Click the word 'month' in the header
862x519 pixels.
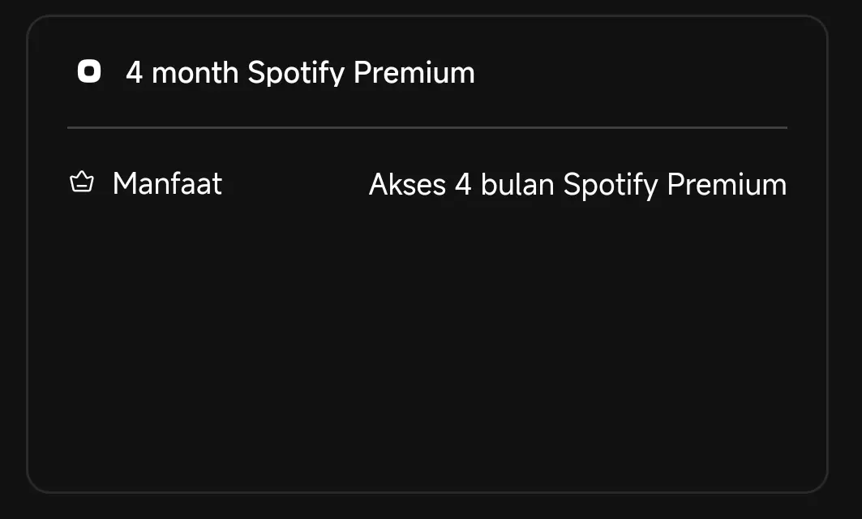point(195,72)
